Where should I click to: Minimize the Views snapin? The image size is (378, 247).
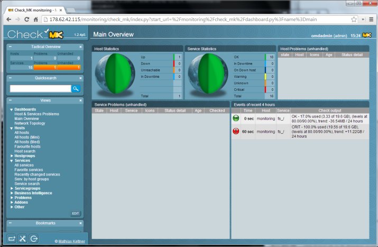[11, 100]
